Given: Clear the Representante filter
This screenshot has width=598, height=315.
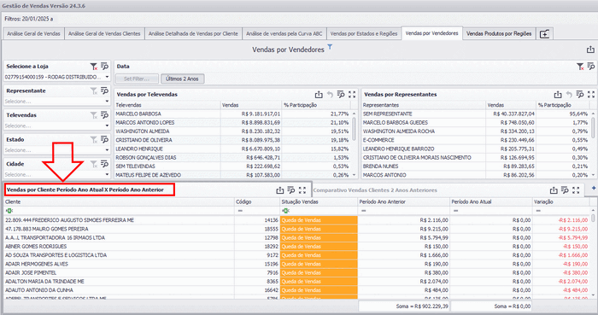Looking at the screenshot, I should (93, 91).
